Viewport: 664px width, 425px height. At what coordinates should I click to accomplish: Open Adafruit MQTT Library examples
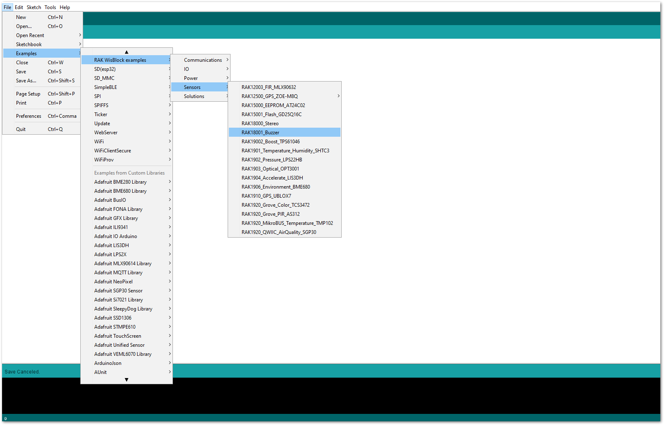pos(126,273)
